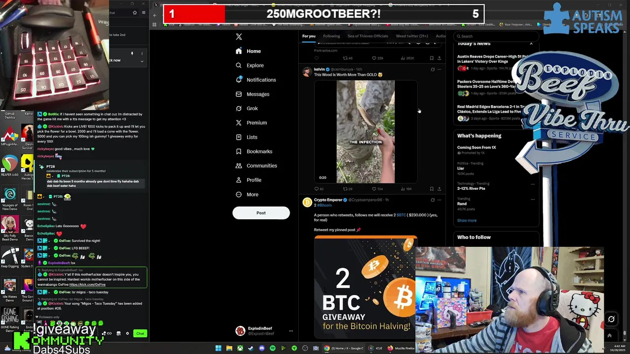The image size is (630, 354).
Task: Open Bookmarks in the sidebar
Action: click(254, 151)
